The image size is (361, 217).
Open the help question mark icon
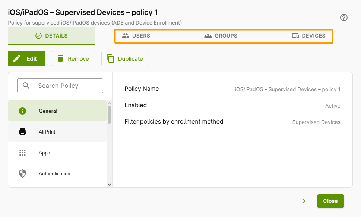coord(344,17)
